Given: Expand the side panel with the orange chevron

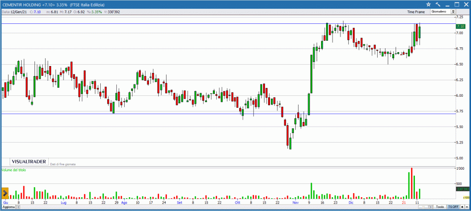Looking at the screenshot, I should click(5, 192).
